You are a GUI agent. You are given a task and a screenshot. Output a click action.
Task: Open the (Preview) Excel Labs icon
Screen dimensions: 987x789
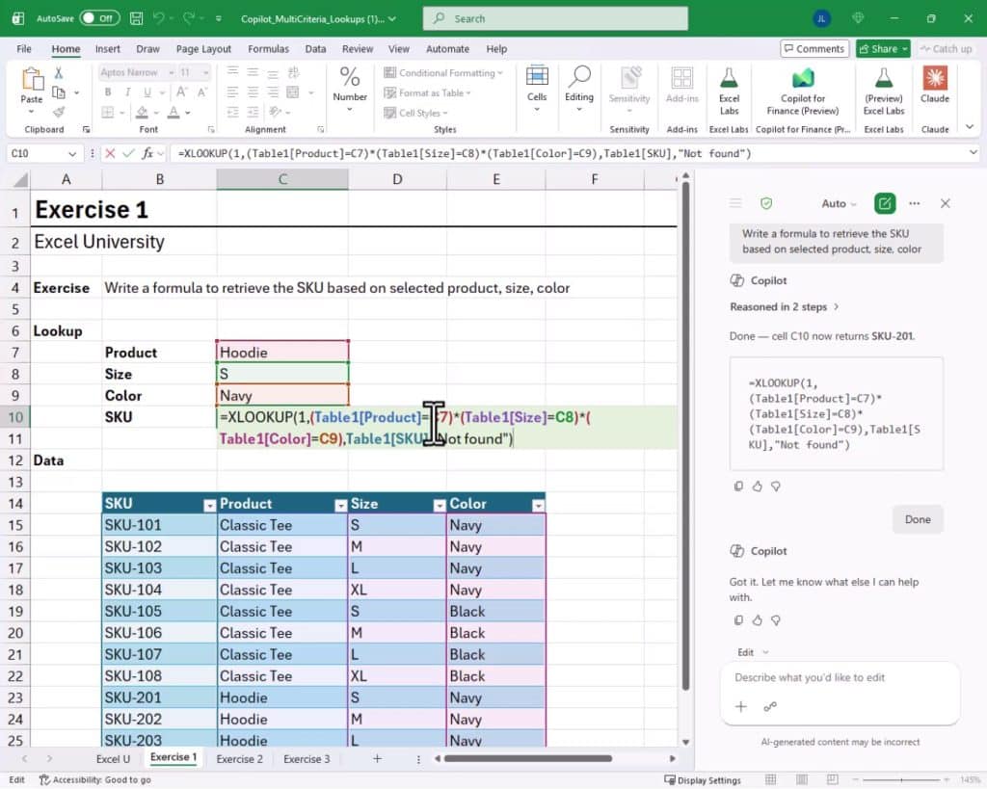(883, 92)
